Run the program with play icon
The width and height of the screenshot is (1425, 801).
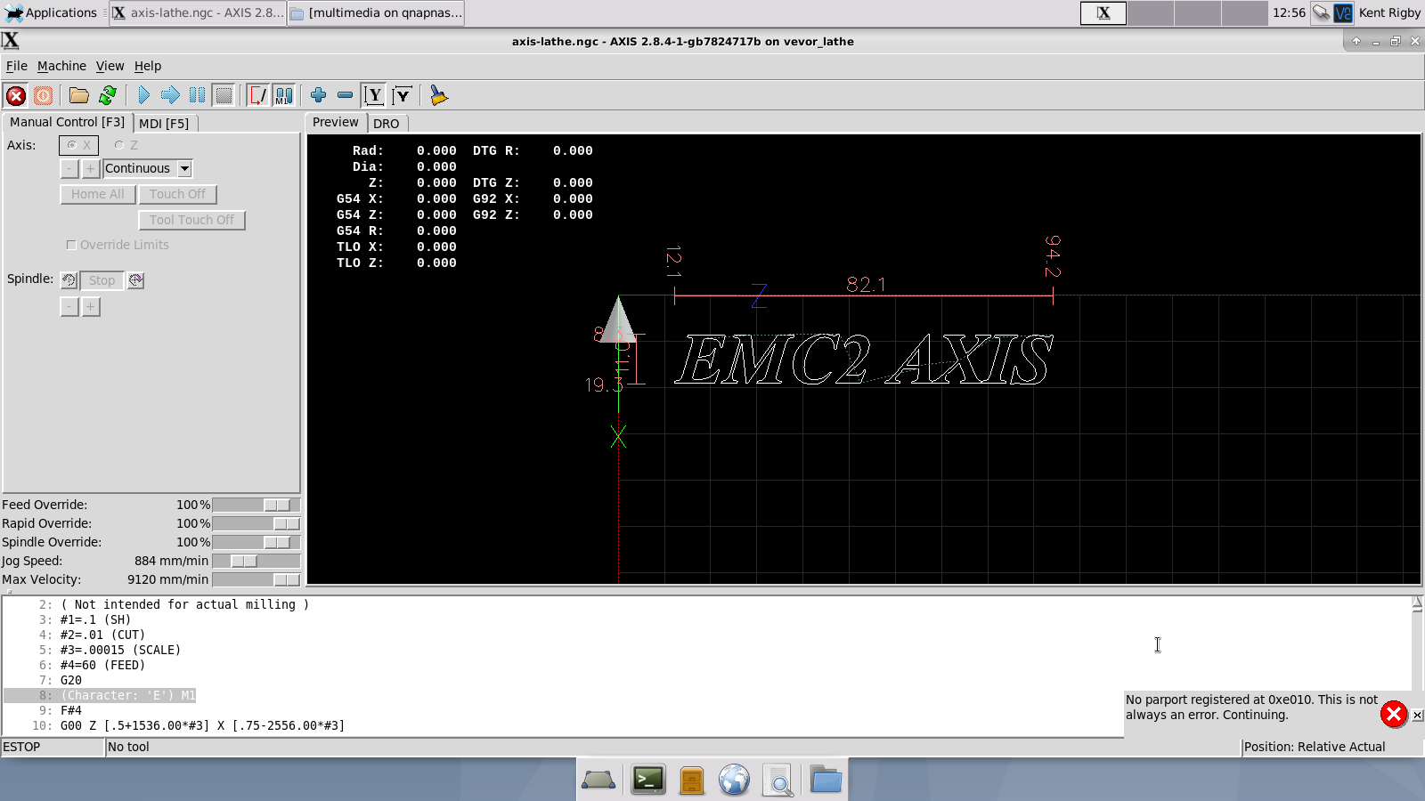(x=143, y=95)
